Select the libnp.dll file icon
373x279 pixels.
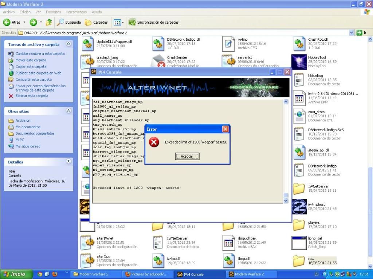pyautogui.click(x=229, y=261)
